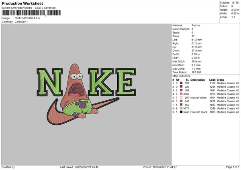Screen dimensions: 241x170
Task: Choose the green swatch for code 1248
Action: pyautogui.click(x=182, y=108)
